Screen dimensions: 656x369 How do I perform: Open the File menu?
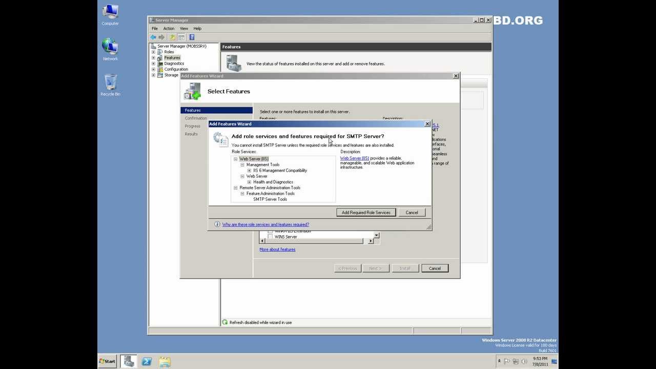[155, 29]
